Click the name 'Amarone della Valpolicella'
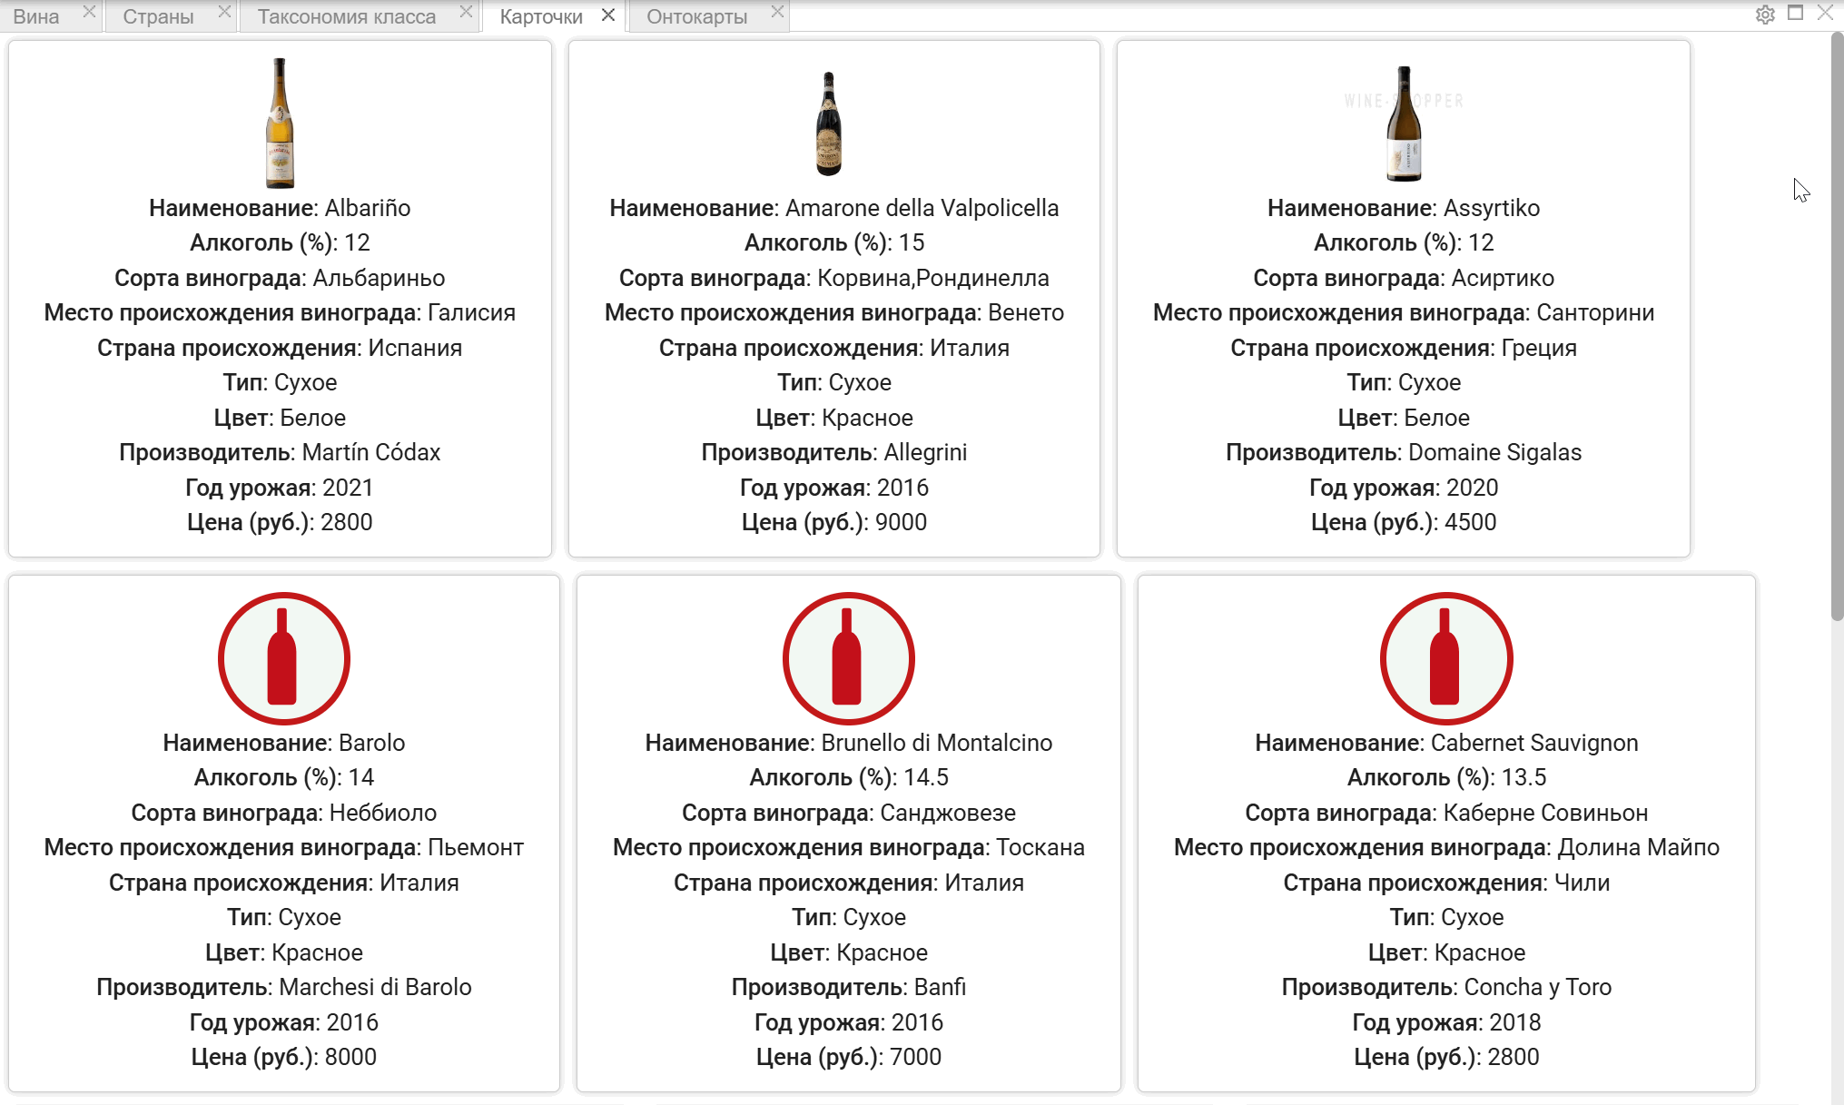 point(922,208)
